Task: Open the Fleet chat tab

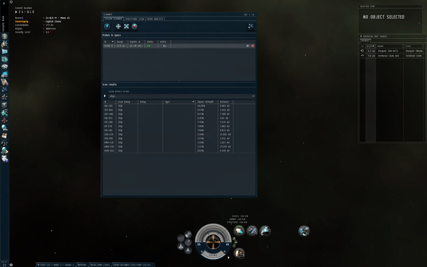Action: 56,265
